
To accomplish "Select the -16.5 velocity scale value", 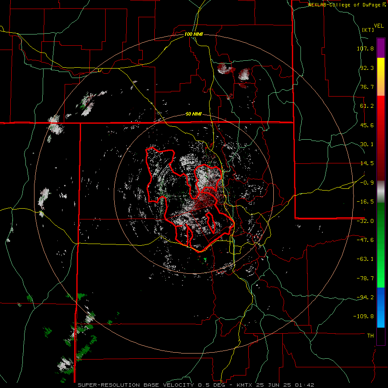I will (365, 202).
